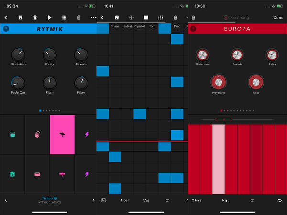Switch to next drum kit with right arrow
Image resolution: width=287 pixels, height=215 pixels.
click(93, 200)
